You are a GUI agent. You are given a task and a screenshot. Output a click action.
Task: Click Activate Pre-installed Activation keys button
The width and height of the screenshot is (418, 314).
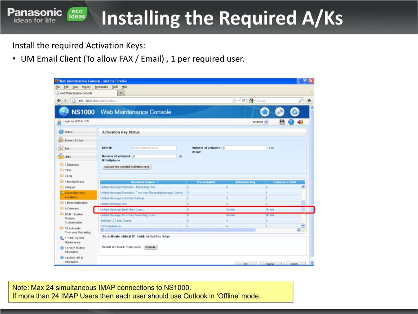[x=127, y=167]
